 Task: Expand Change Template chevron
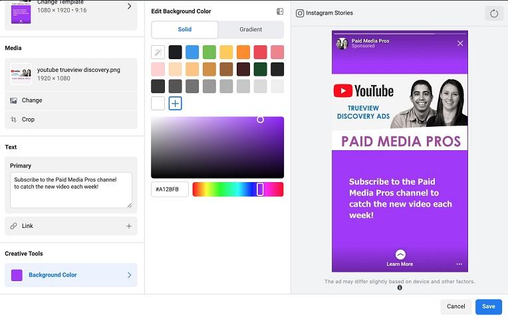click(129, 6)
